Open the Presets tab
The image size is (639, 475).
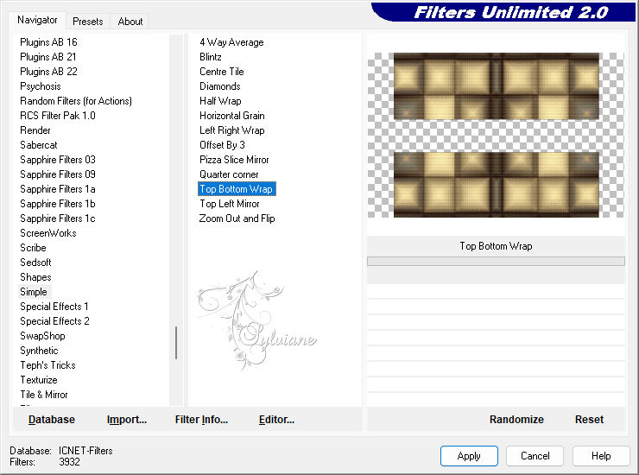coord(87,22)
